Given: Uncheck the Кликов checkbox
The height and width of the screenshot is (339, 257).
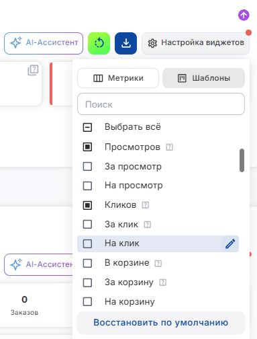Looking at the screenshot, I should [x=87, y=205].
